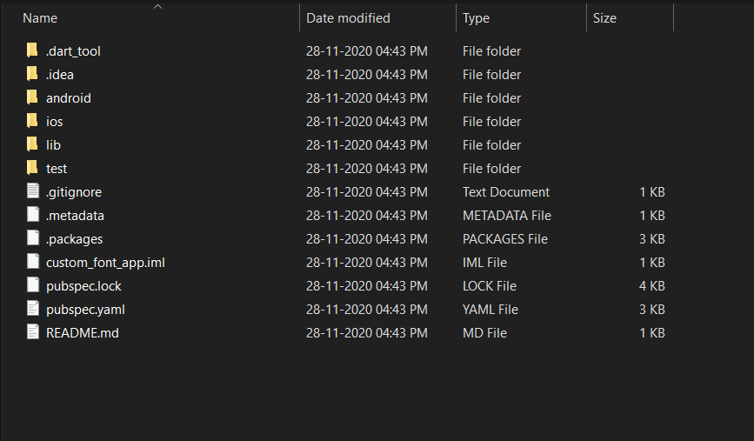This screenshot has width=754, height=441.
Task: Select the pubspec.lock file name
Action: pyautogui.click(x=83, y=286)
